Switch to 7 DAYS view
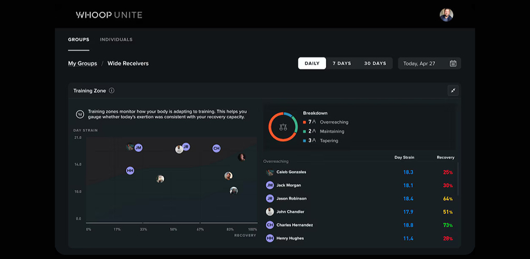The image size is (530, 259). coord(342,64)
